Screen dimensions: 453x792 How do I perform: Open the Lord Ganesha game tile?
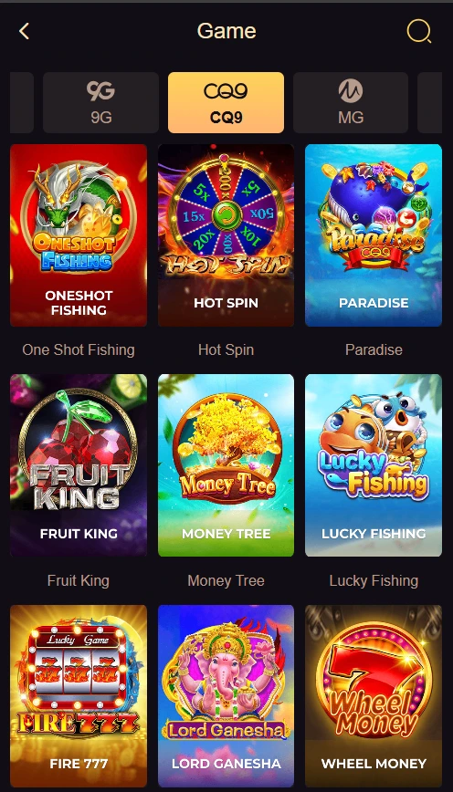[226, 696]
